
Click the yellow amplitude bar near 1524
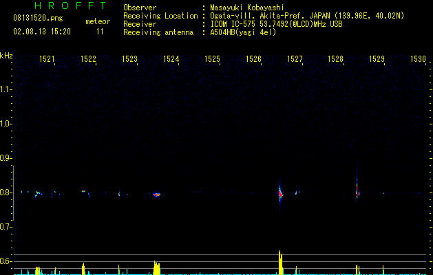156,268
